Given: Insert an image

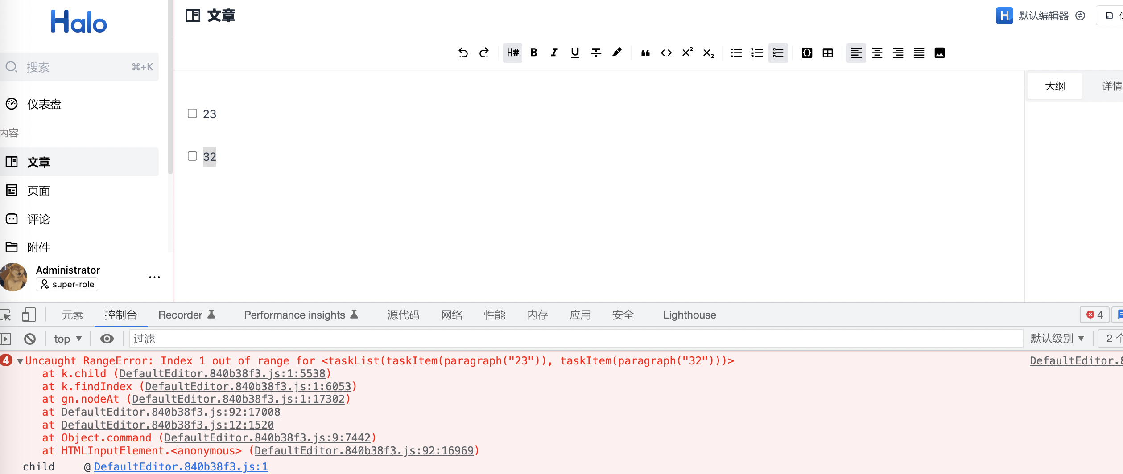Looking at the screenshot, I should click(940, 53).
